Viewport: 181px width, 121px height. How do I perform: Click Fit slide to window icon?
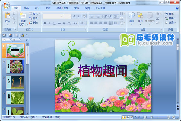(x=174, y=117)
